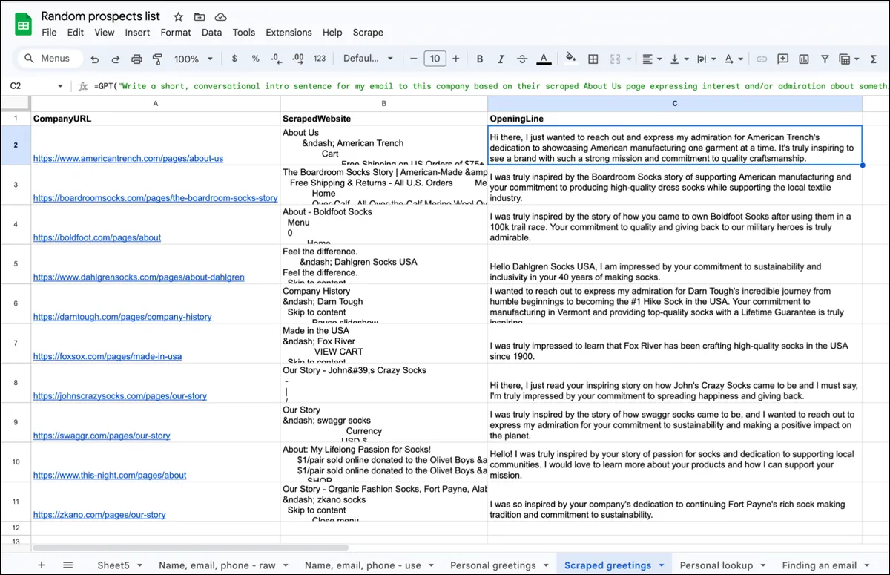This screenshot has height=575, width=890.
Task: Undo the last action
Action: pyautogui.click(x=94, y=59)
